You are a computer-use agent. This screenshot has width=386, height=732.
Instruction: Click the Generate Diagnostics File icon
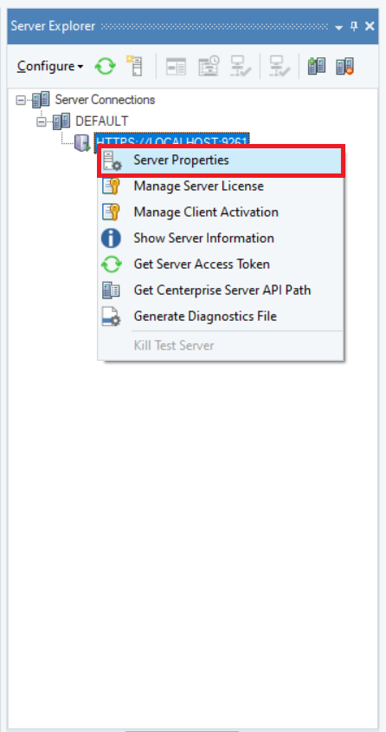coord(111,317)
